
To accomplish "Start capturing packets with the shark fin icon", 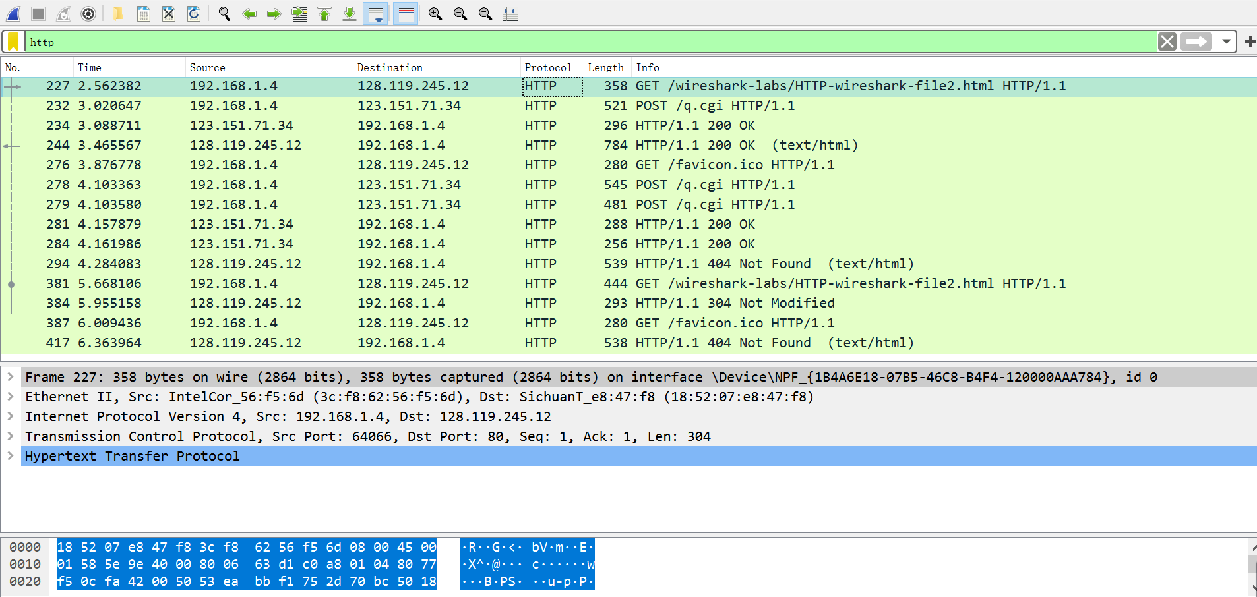I will (13, 13).
